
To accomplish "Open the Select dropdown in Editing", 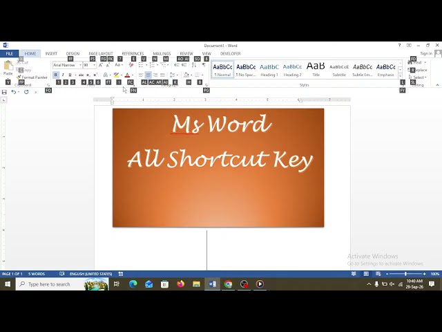I will tap(417, 77).
